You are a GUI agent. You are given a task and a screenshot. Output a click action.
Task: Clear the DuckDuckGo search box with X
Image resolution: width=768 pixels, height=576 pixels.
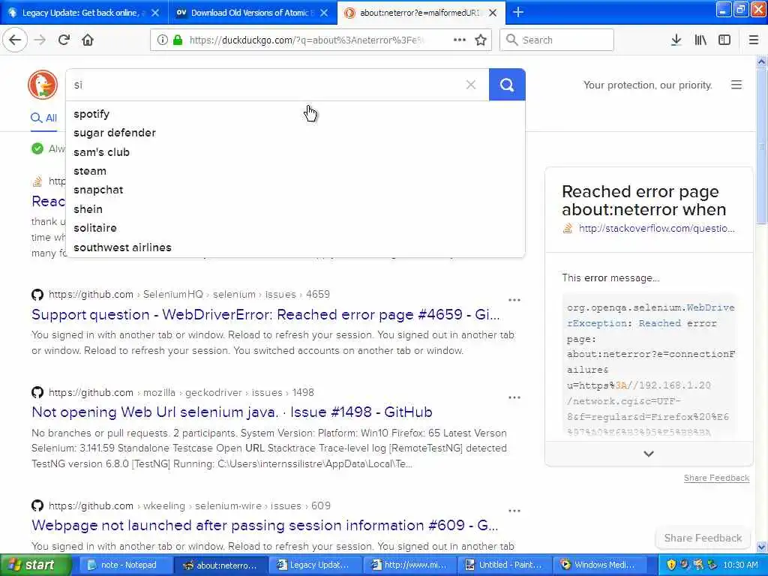click(x=471, y=85)
